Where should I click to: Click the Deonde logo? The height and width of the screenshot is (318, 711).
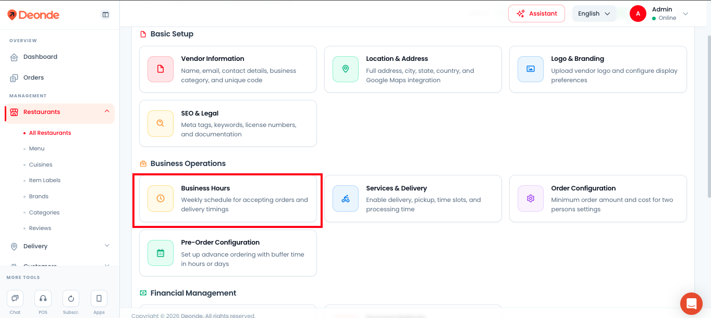click(x=33, y=15)
